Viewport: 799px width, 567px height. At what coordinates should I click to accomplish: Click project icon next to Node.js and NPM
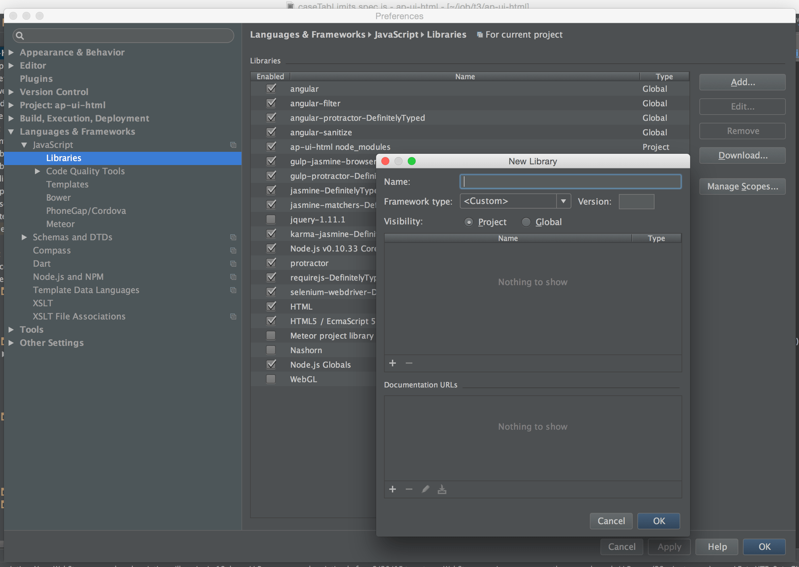point(233,277)
